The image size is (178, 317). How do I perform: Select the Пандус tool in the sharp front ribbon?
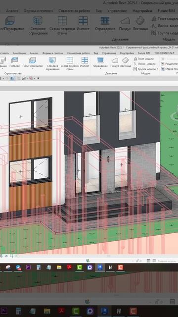pos(115,62)
